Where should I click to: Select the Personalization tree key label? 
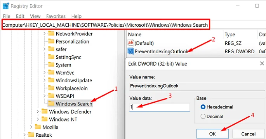72,41
